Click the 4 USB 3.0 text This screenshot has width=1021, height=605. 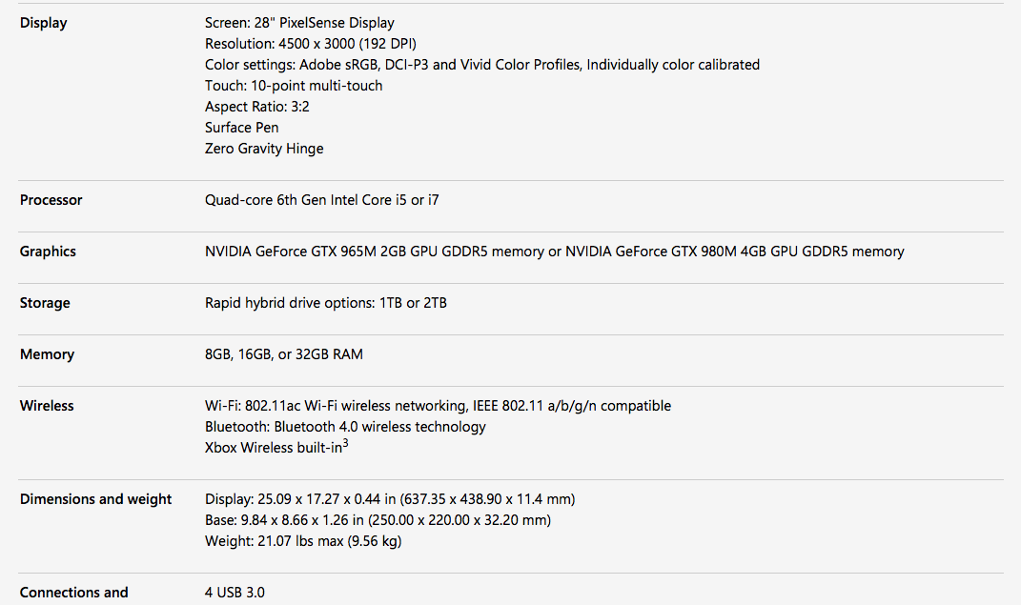(235, 593)
